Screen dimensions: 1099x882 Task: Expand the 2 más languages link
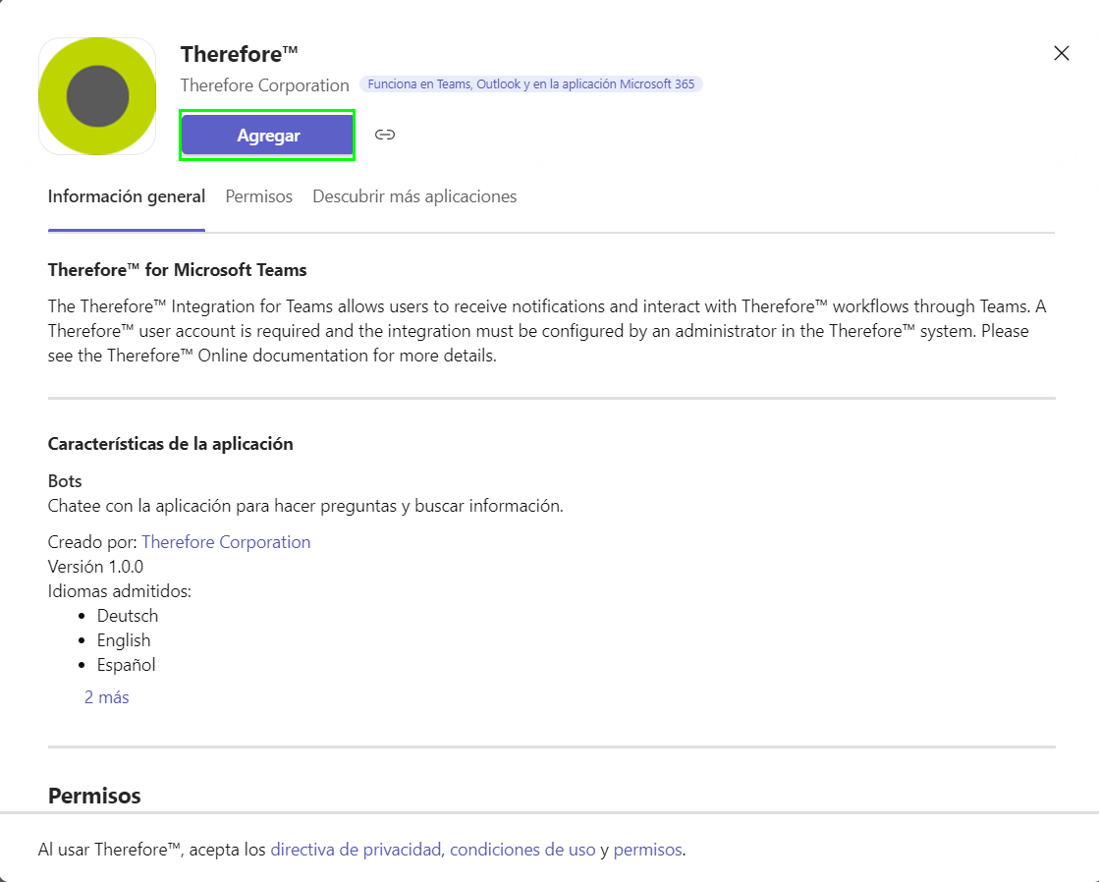[x=106, y=697]
